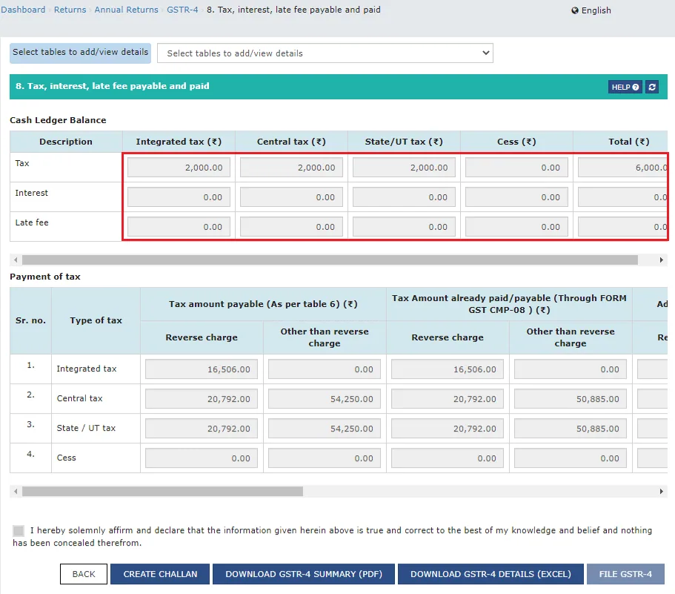This screenshot has height=594, width=675.
Task: Click right arrow of Cash Ledger scrollbar
Action: point(662,260)
